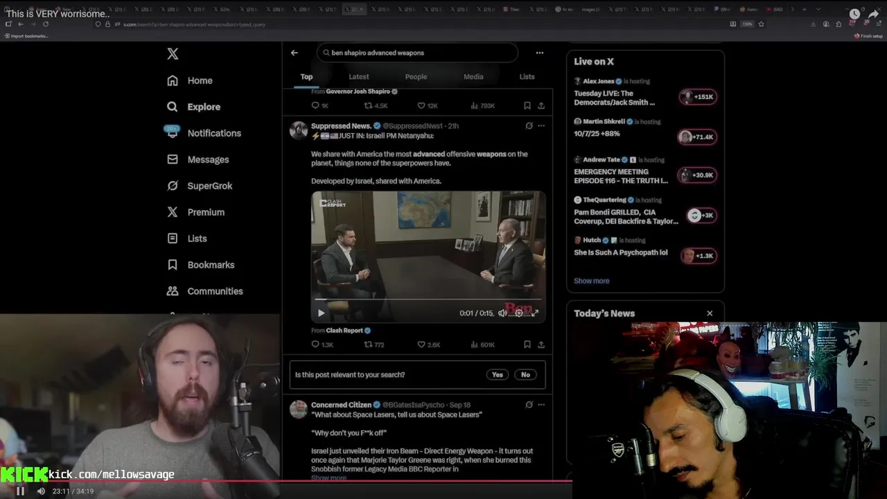Bookmark the Suppressed News post
Screen dimensions: 887x499
(527, 344)
